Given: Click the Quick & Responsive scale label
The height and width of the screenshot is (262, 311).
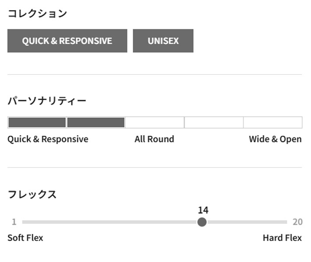Looking at the screenshot, I should coord(48,139).
